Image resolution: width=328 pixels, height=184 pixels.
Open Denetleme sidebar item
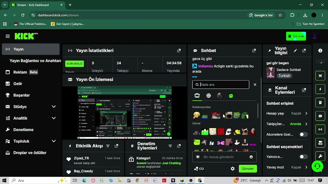pyautogui.click(x=30, y=130)
